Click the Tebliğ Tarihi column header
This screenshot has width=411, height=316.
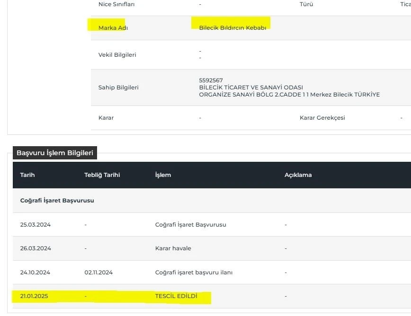pyautogui.click(x=102, y=175)
